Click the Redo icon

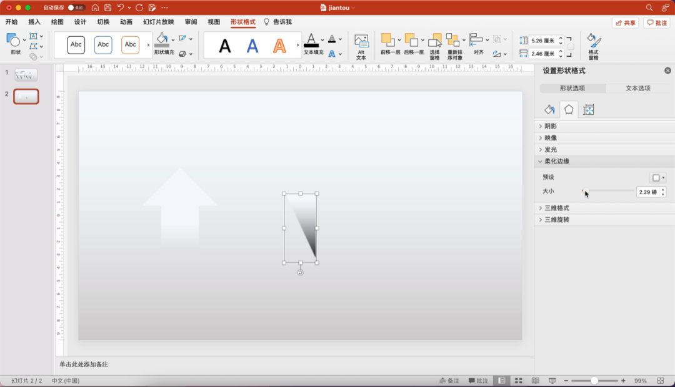click(x=139, y=7)
